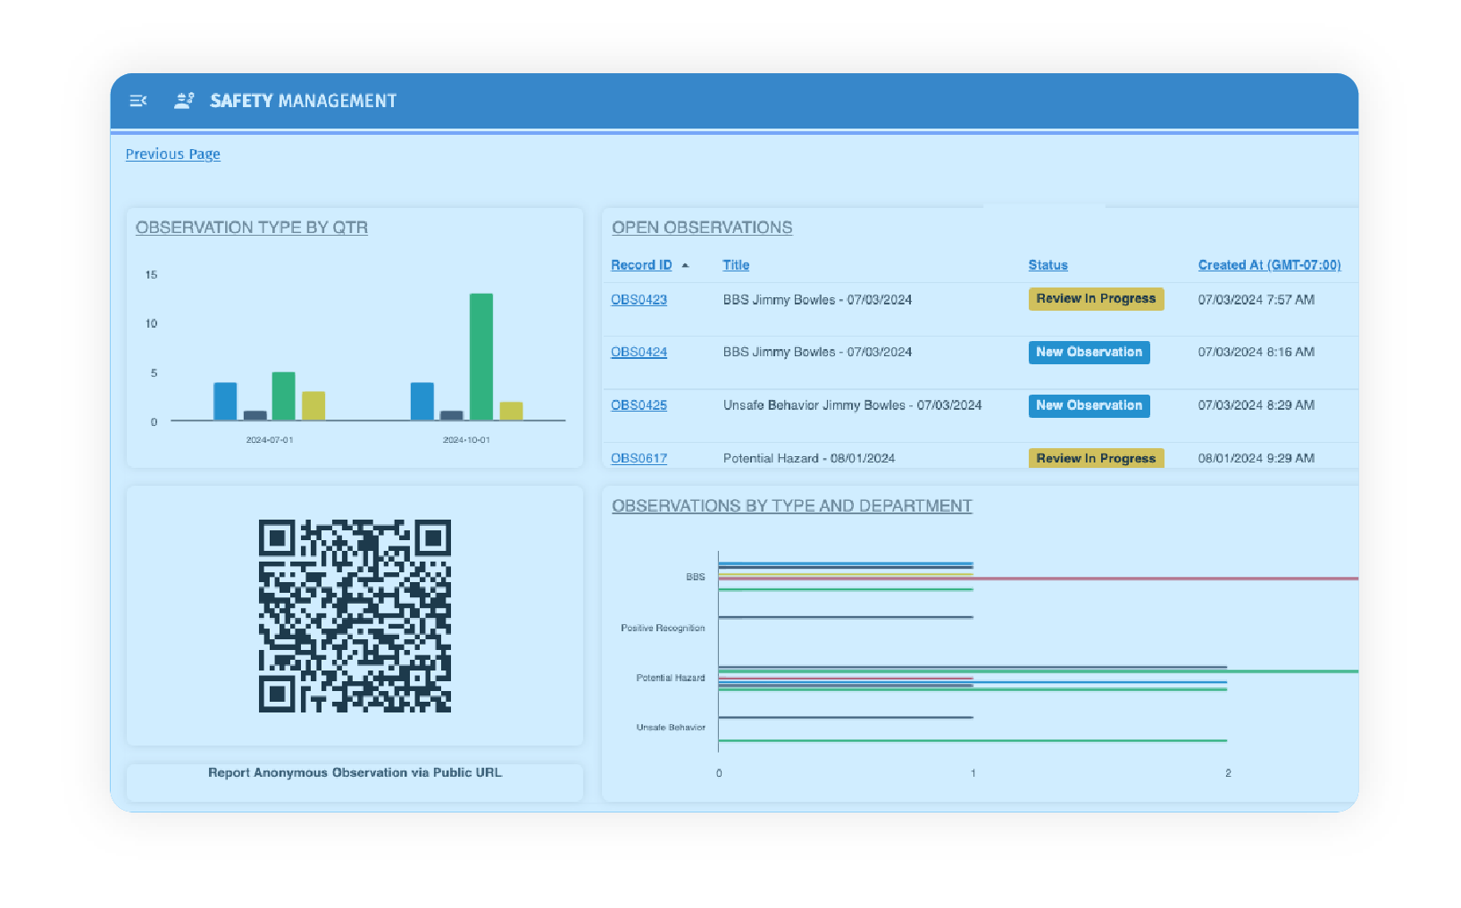
Task: Click Review In Progress badge for OBS0423
Action: (x=1095, y=299)
